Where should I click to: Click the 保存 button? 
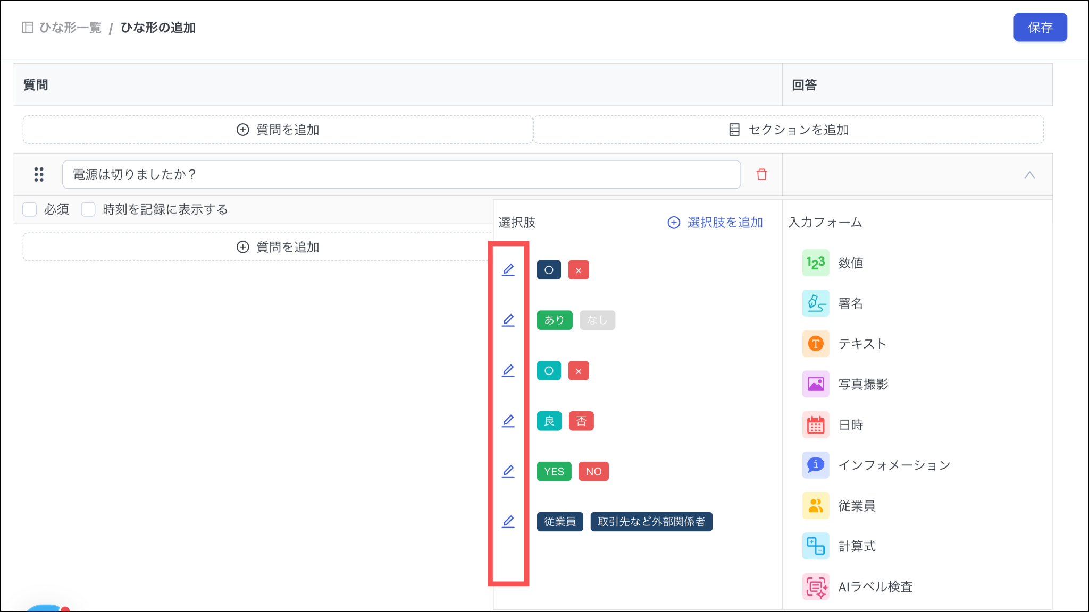point(1040,28)
